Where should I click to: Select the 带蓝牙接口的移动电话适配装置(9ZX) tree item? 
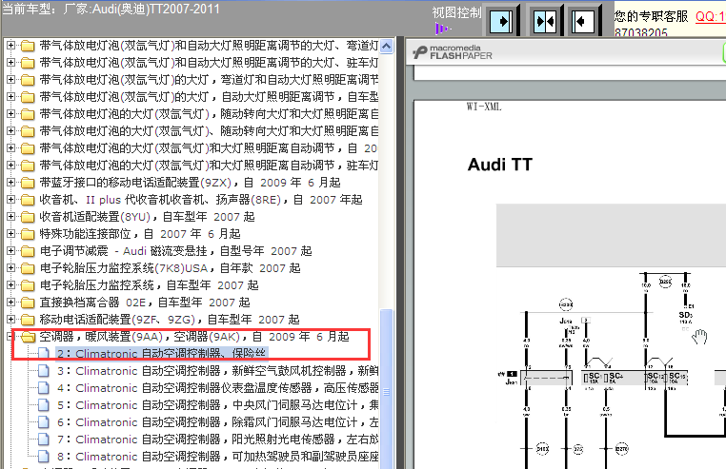coord(190,183)
